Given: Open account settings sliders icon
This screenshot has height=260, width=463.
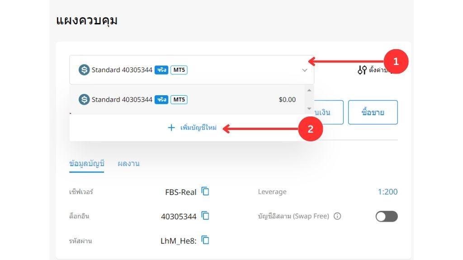Looking at the screenshot, I should tap(362, 70).
